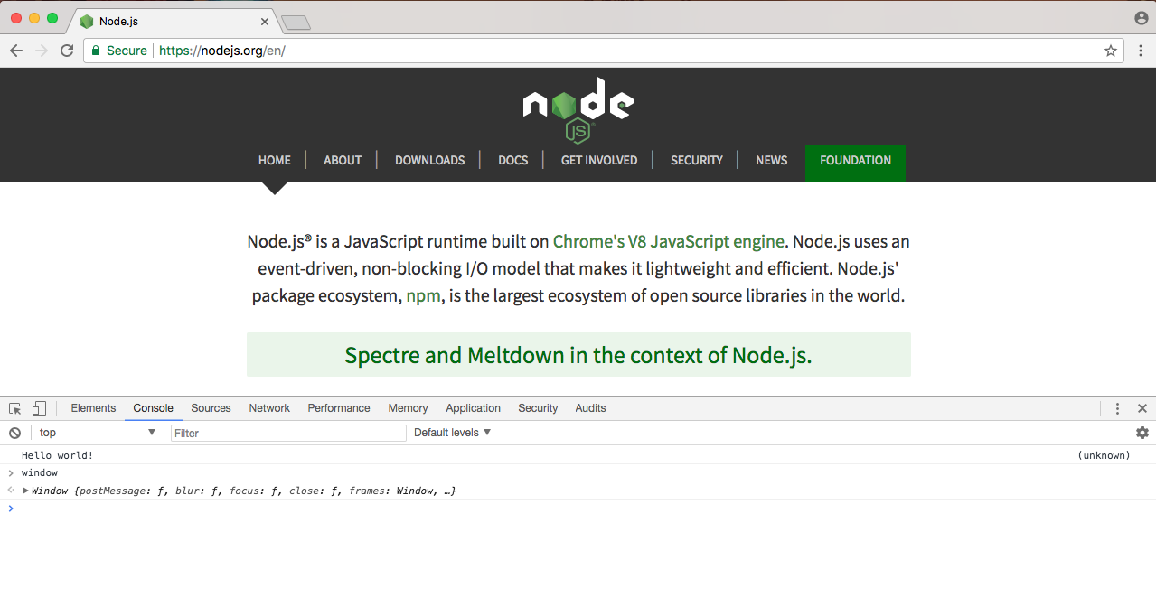Open the DOCS navigation link

pos(512,160)
